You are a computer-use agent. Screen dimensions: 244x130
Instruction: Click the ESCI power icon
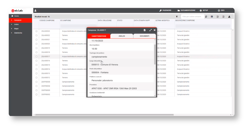(x=219, y=10)
